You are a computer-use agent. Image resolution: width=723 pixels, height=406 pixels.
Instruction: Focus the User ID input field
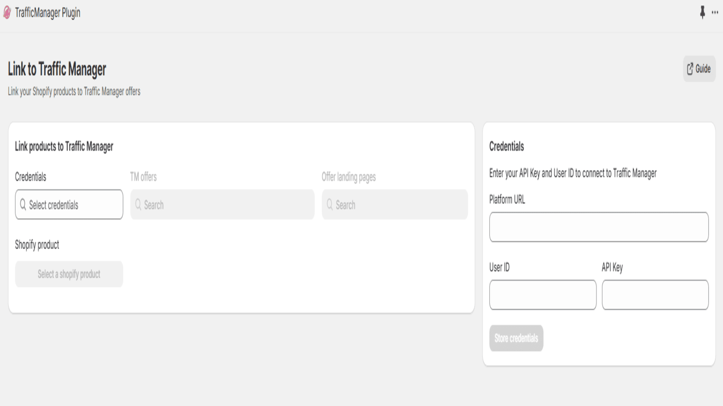click(543, 295)
